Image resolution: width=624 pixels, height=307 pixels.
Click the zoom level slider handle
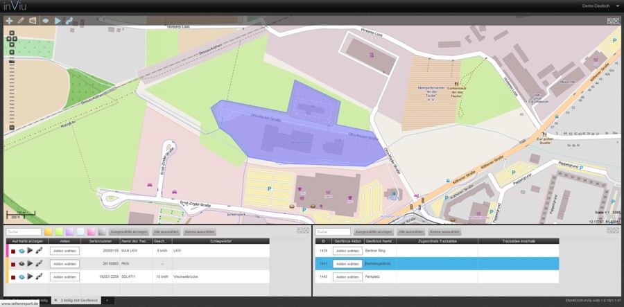point(12,62)
